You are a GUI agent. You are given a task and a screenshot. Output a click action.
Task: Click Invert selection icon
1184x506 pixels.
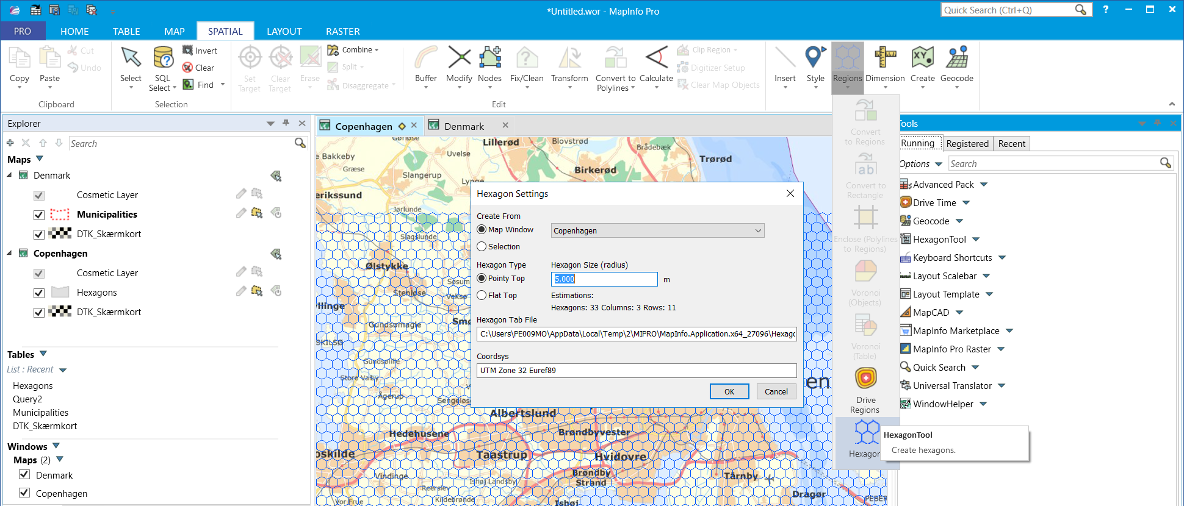[x=187, y=51]
